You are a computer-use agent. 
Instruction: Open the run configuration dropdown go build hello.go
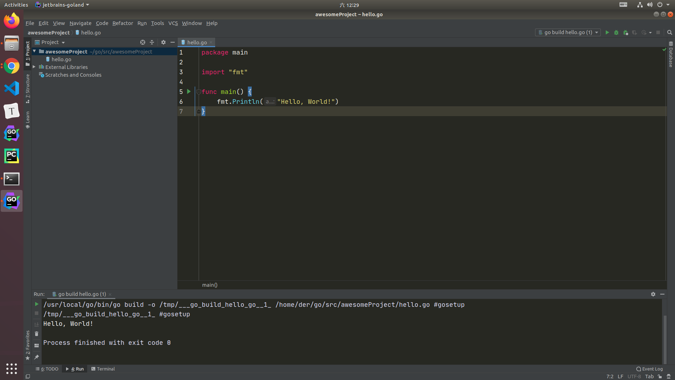(568, 32)
